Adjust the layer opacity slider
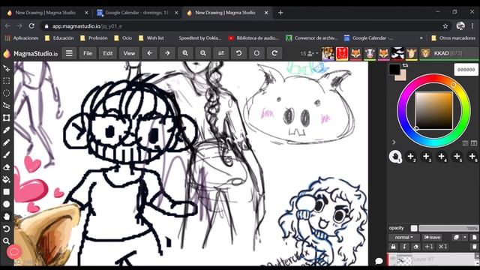This screenshot has height=270, width=480. pos(448,228)
